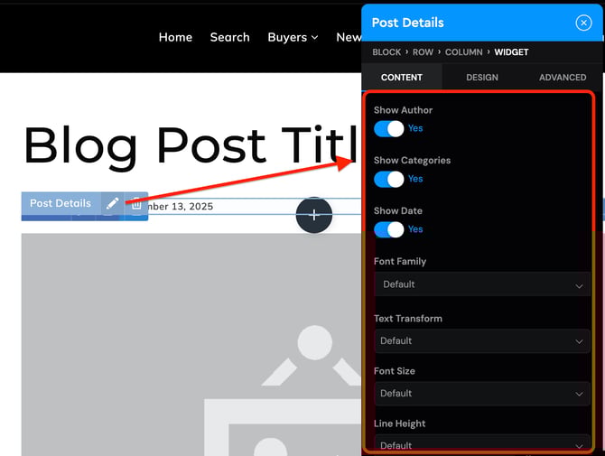
Task: Open the Font Size dropdown
Action: (x=482, y=394)
